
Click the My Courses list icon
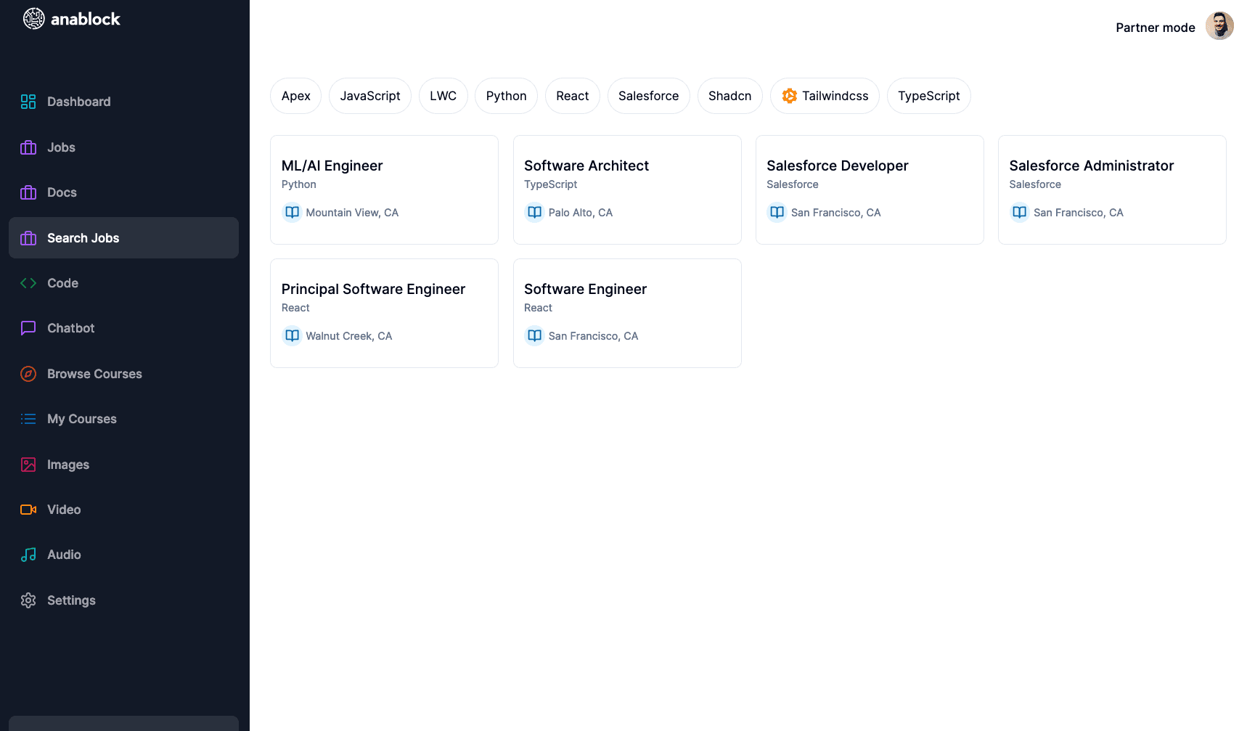click(28, 419)
